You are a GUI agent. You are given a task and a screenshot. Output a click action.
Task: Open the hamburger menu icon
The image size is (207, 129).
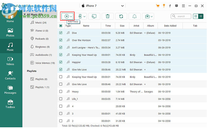[183, 6]
